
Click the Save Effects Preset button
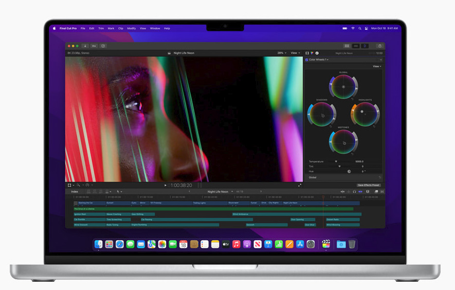(369, 185)
